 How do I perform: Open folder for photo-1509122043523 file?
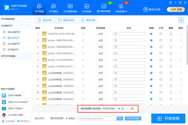click(x=161, y=53)
